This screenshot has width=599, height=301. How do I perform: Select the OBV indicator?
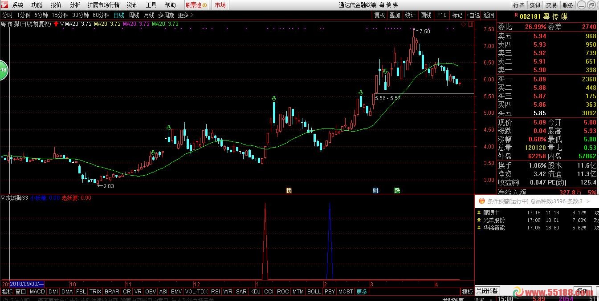pos(151,292)
